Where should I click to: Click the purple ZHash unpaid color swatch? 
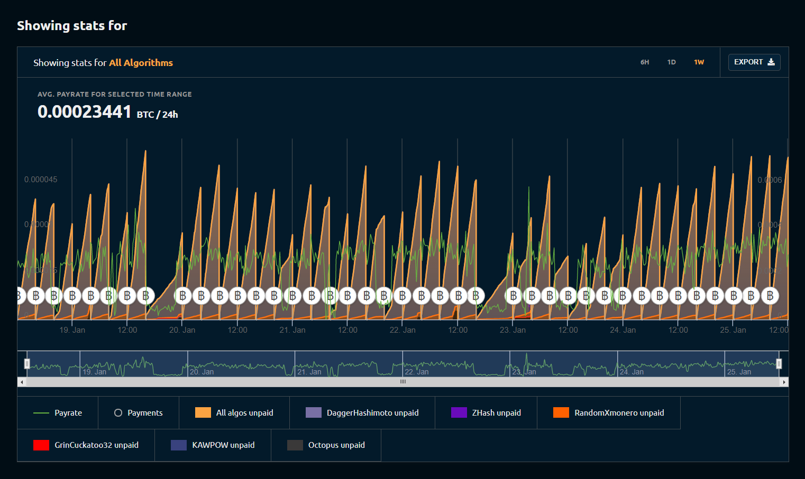tap(459, 413)
